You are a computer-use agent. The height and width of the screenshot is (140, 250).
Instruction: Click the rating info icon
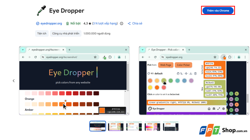pyautogui.click(x=122, y=24)
